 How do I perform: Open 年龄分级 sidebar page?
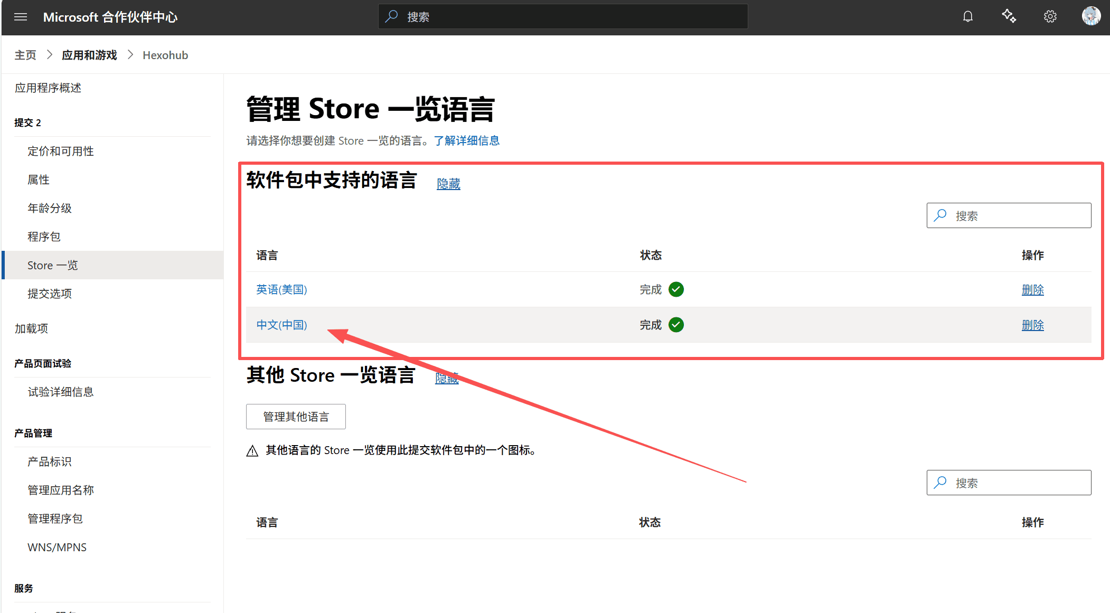click(49, 208)
